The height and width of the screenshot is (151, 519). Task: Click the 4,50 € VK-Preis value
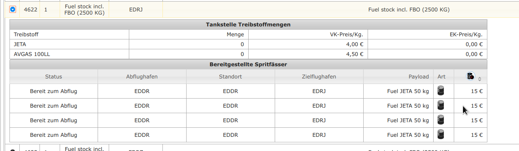pos(355,54)
